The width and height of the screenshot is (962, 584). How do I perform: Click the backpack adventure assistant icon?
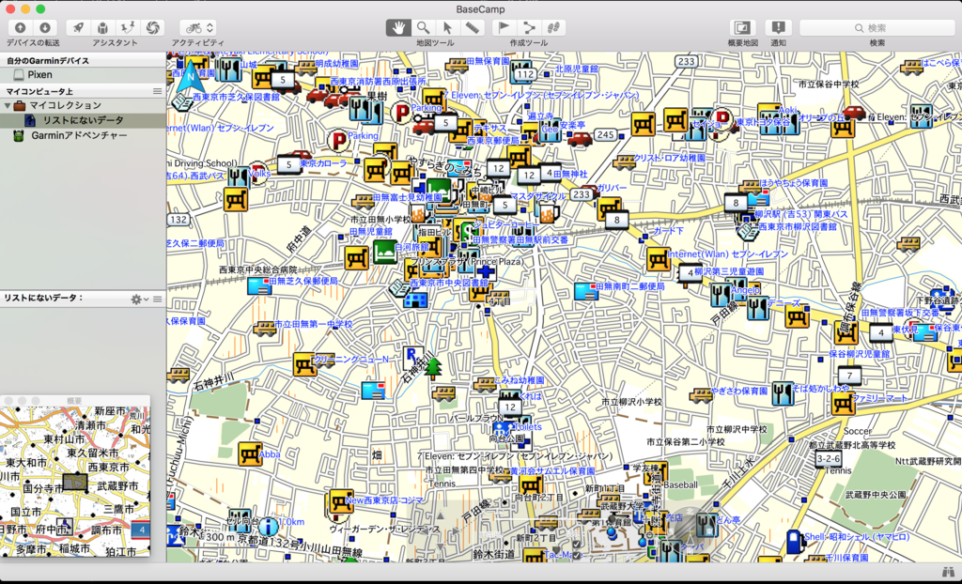tap(103, 27)
